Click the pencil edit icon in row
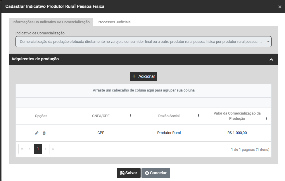The image size is (285, 181). (x=37, y=133)
